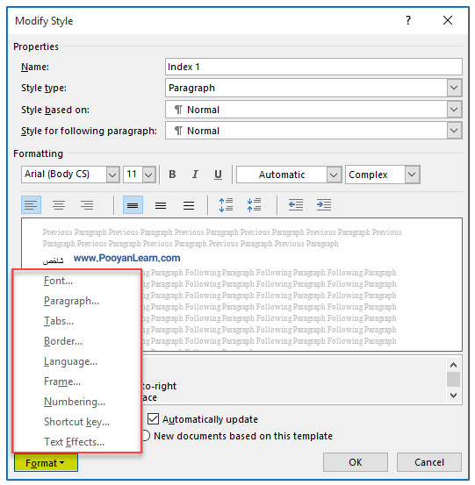Image resolution: width=475 pixels, height=485 pixels.
Task: Apply Underline formatting
Action: click(x=218, y=175)
